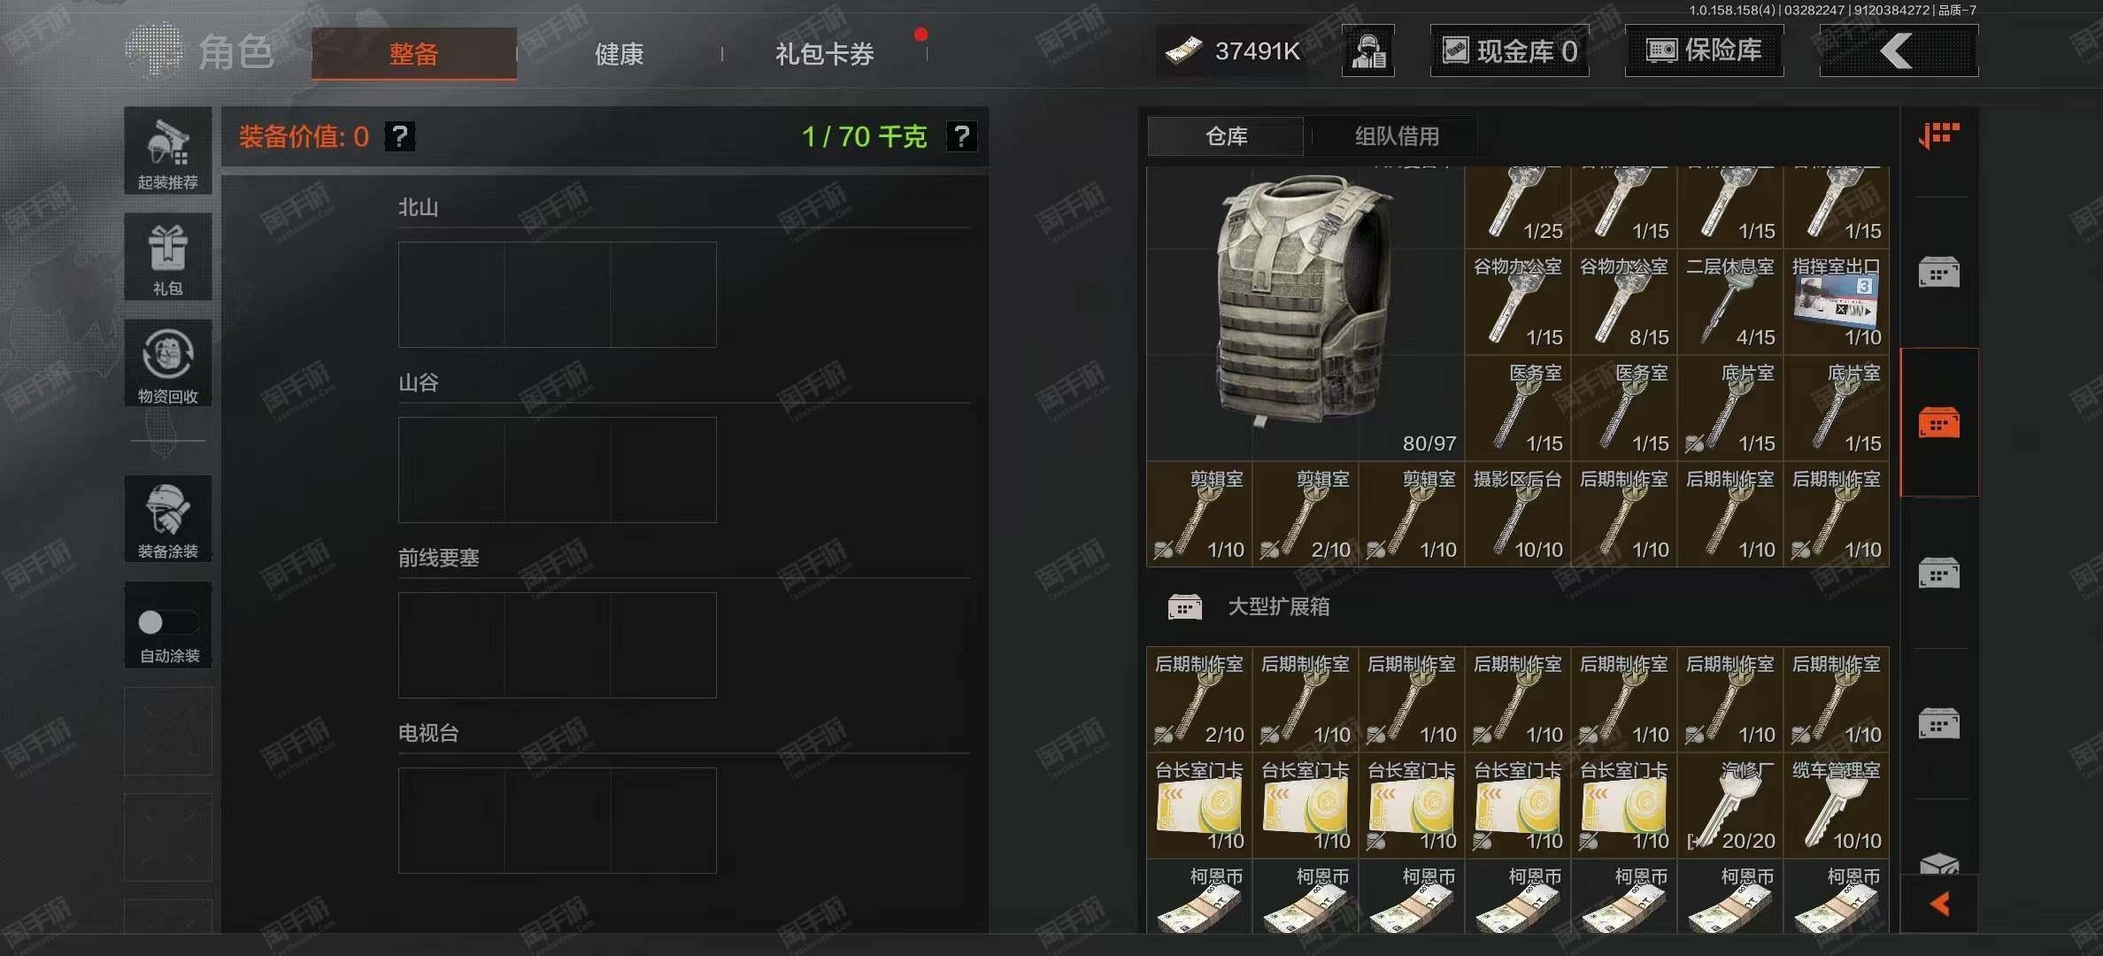Image resolution: width=2103 pixels, height=956 pixels.
Task: Open the 保险库 safe button
Action: (1704, 50)
